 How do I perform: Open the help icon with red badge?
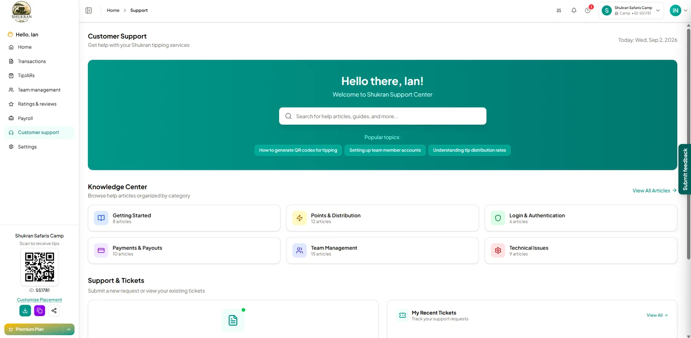pos(588,10)
